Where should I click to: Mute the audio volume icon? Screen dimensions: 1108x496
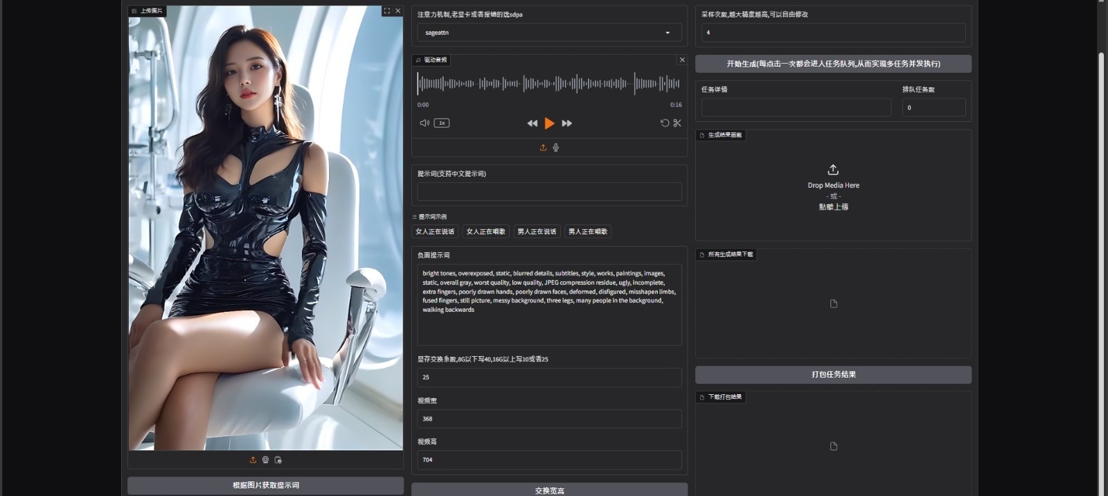click(425, 123)
